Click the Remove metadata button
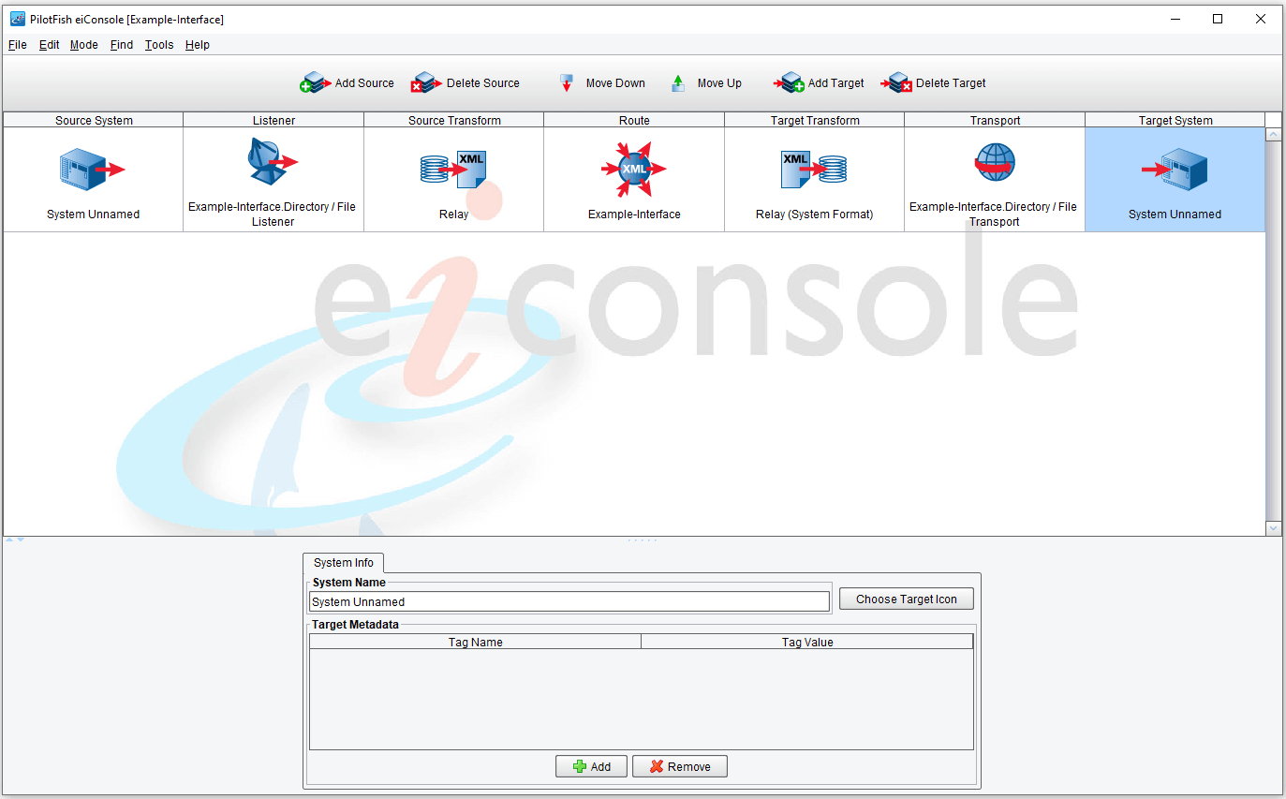The width and height of the screenshot is (1286, 799). [x=680, y=766]
